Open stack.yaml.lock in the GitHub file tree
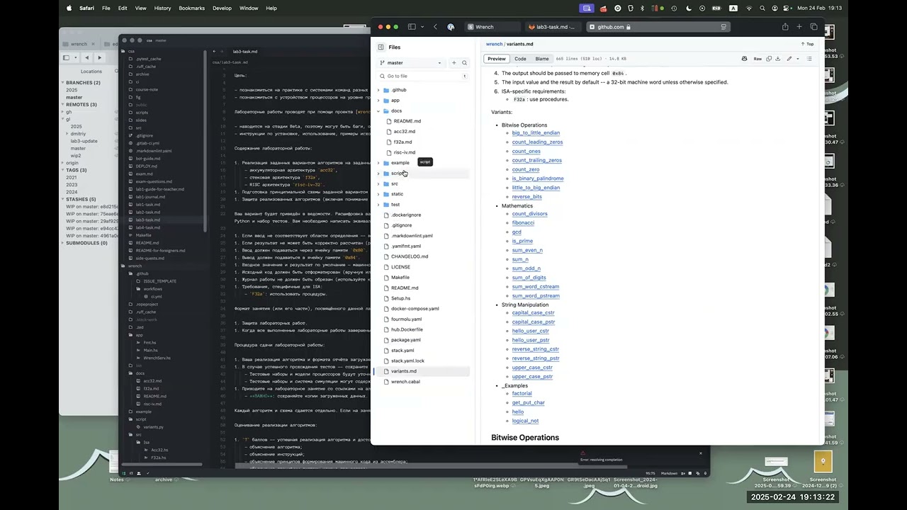This screenshot has height=510, width=907. click(x=407, y=361)
